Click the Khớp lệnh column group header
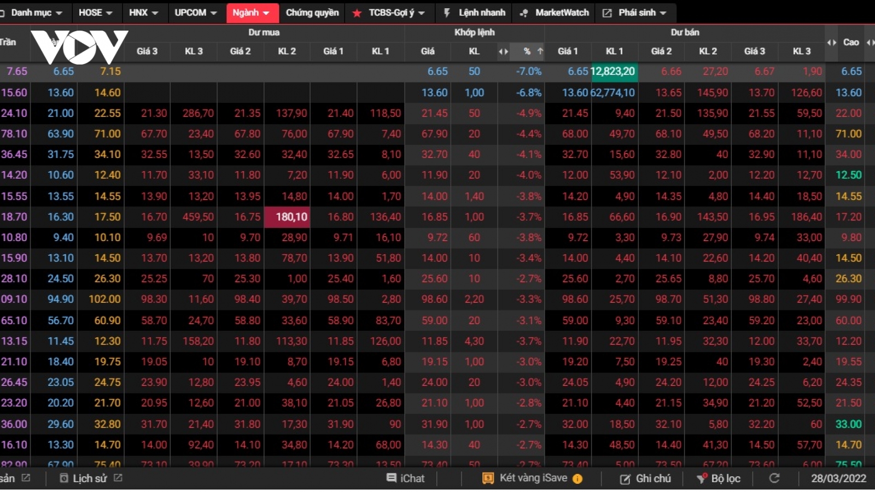 pos(475,32)
